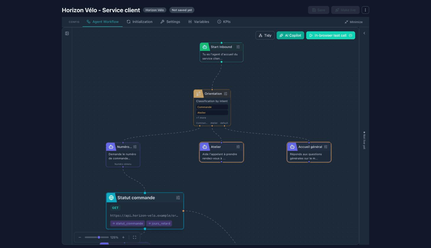The image size is (431, 248).
Task: Start an In-browser test call
Action: (x=331, y=35)
